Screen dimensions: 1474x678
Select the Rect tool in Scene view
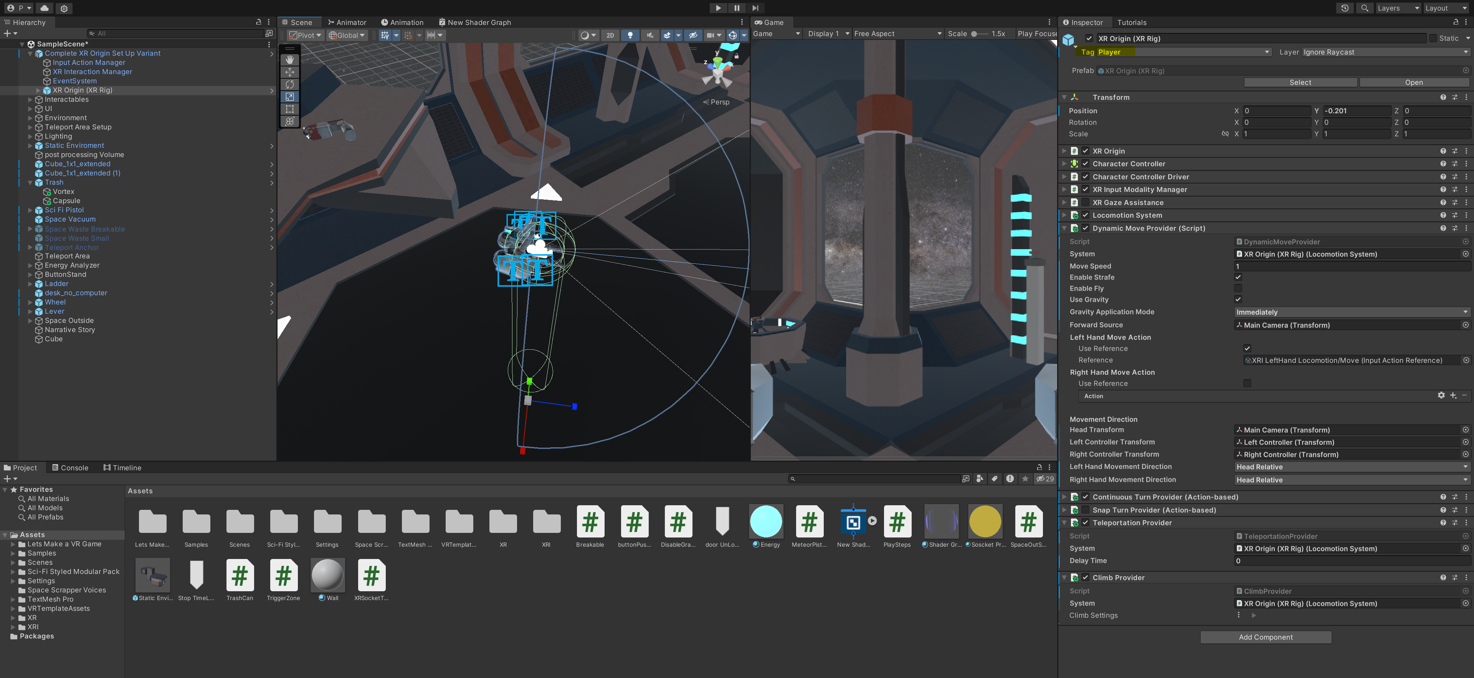[289, 109]
